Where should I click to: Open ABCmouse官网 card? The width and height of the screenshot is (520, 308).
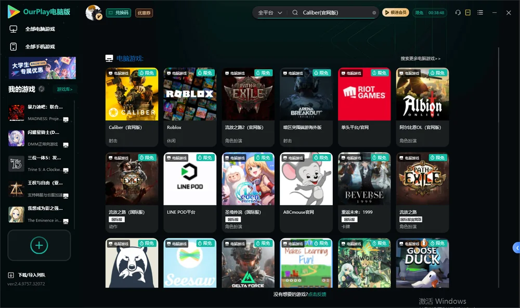pos(306,192)
